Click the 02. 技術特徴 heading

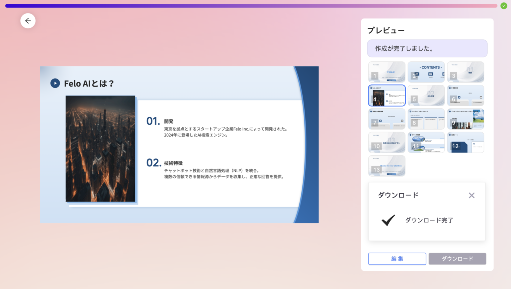(x=164, y=163)
